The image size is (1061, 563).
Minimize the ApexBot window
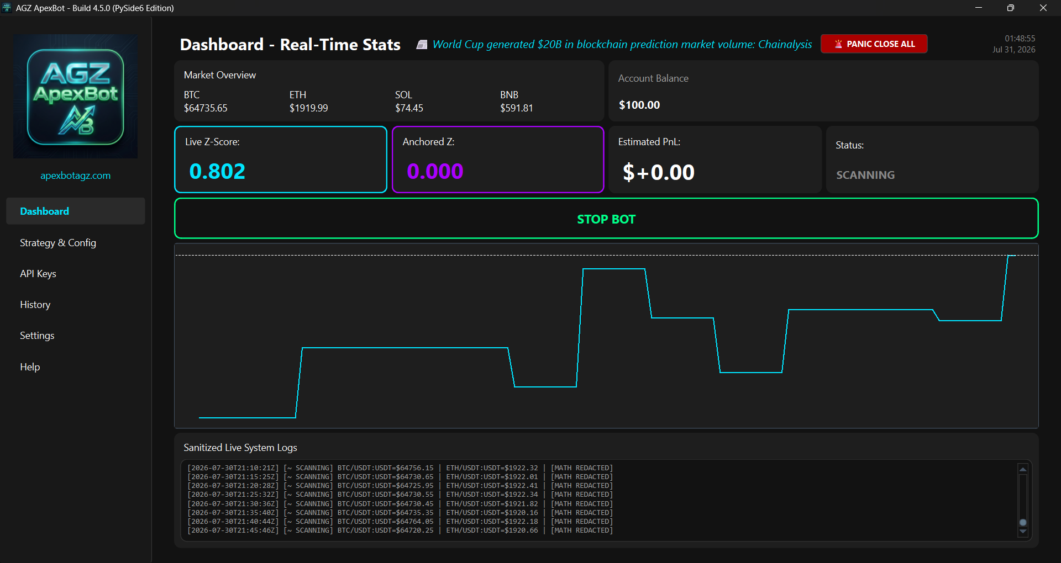[979, 8]
